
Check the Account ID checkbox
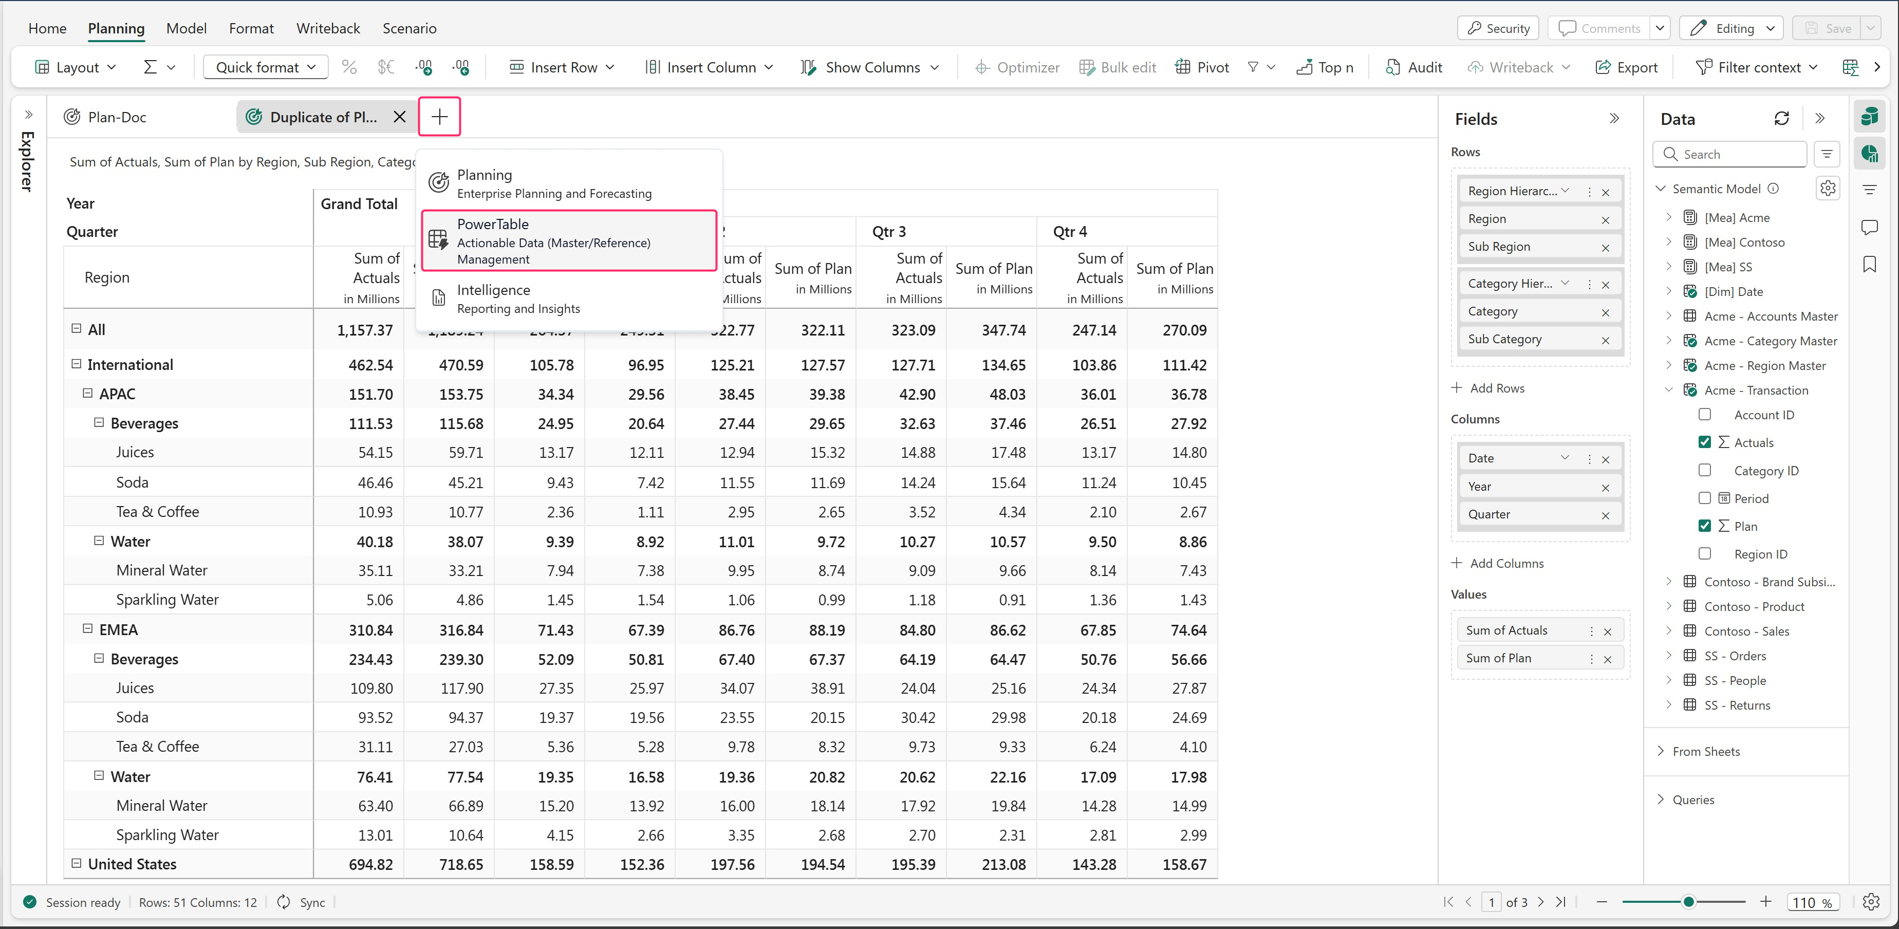pos(1704,414)
